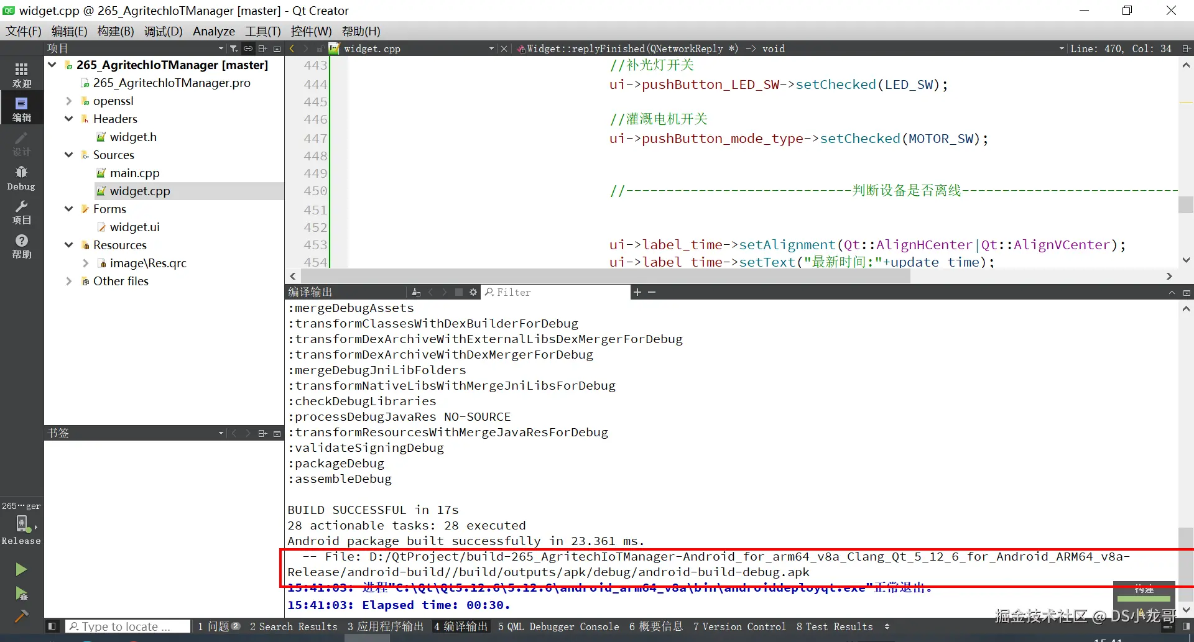Image resolution: width=1194 pixels, height=642 pixels.
Task: Open the 控件(W) menu
Action: [x=311, y=31]
